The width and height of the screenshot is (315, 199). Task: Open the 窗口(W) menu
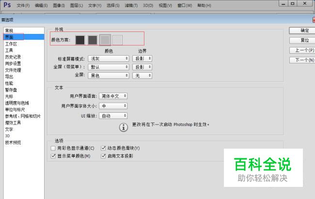pos(185,6)
